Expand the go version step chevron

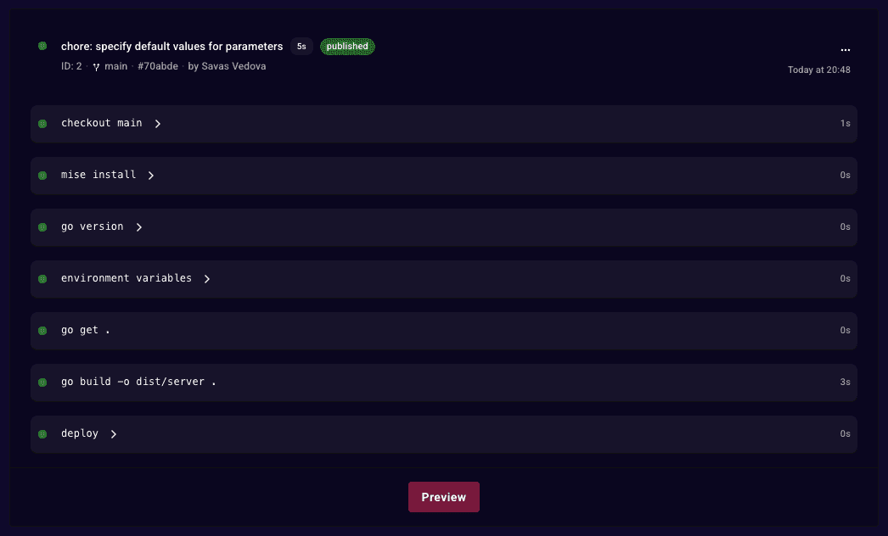[x=138, y=227]
